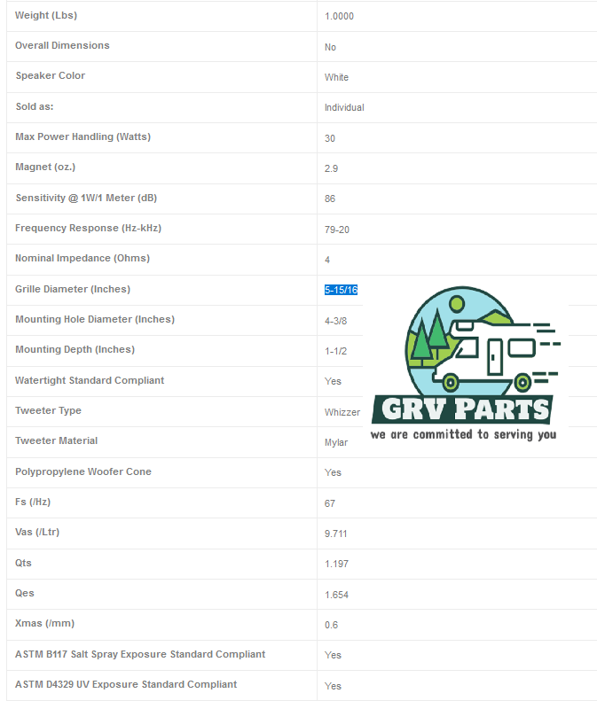The image size is (597, 701).
Task: Select the Mounting Depth value 1-1/2
Action: pos(335,351)
